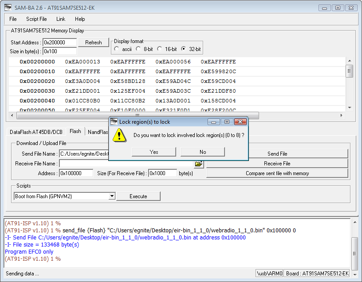Click memory value 0x158CD004
Screen dimensions: 362x282
[218, 101]
